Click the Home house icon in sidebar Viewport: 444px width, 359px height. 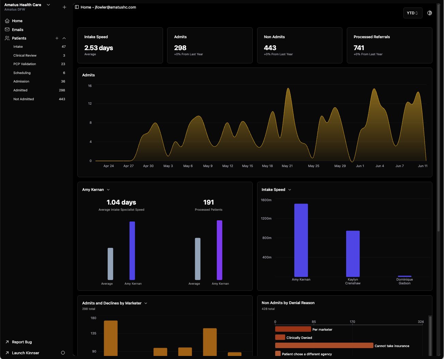point(7,21)
